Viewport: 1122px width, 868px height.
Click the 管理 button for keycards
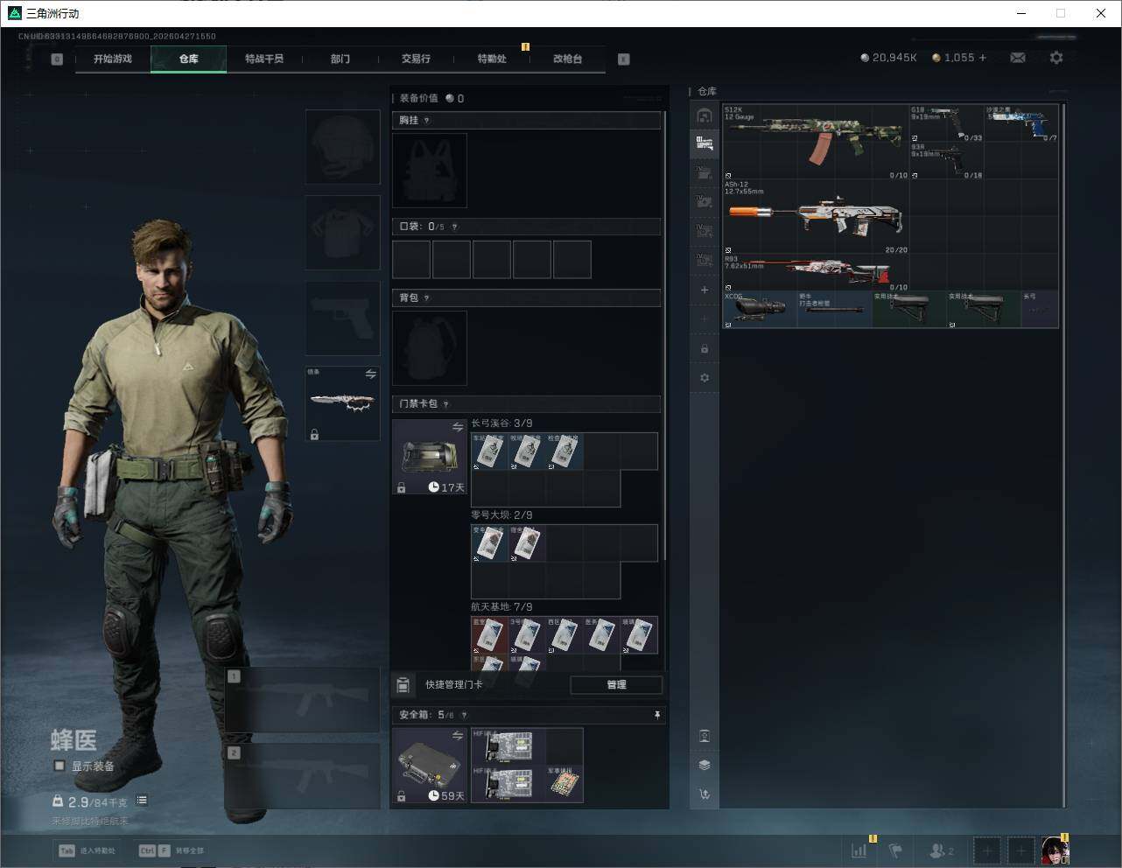(616, 685)
